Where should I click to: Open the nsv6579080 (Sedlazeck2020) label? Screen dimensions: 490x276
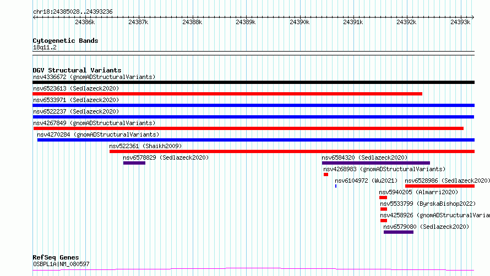(426, 227)
